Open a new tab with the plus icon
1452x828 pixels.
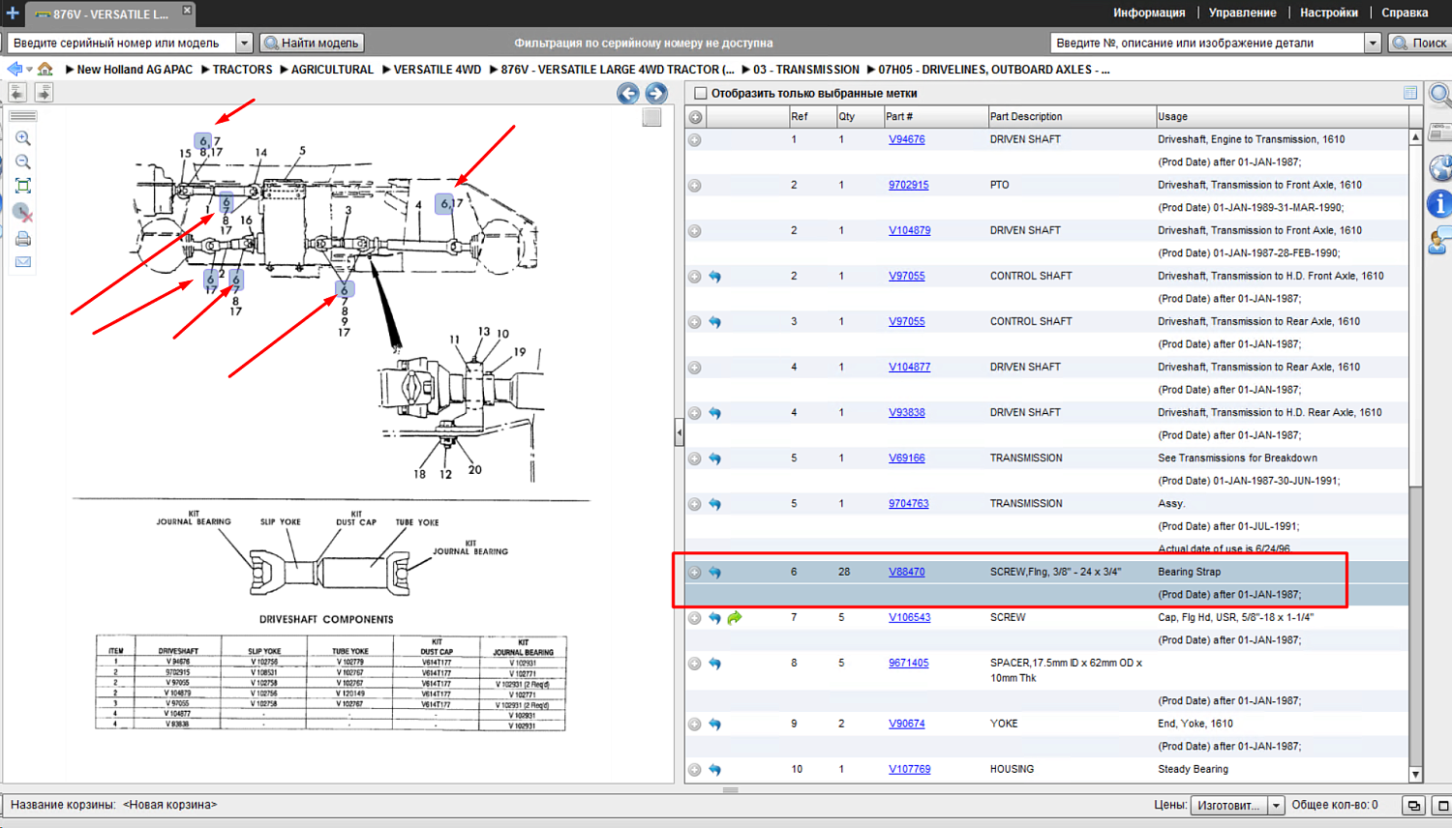point(13,13)
